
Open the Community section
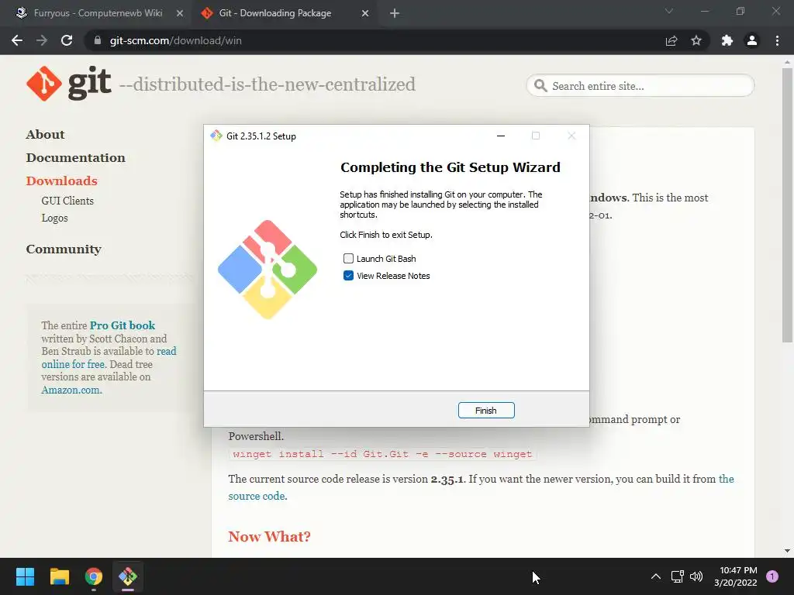(x=64, y=249)
